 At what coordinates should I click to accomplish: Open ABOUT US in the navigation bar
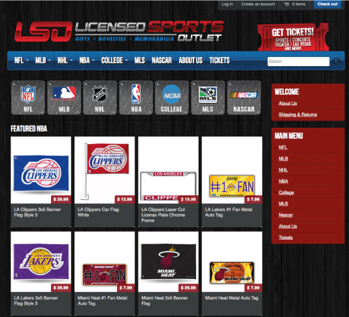pyautogui.click(x=191, y=60)
